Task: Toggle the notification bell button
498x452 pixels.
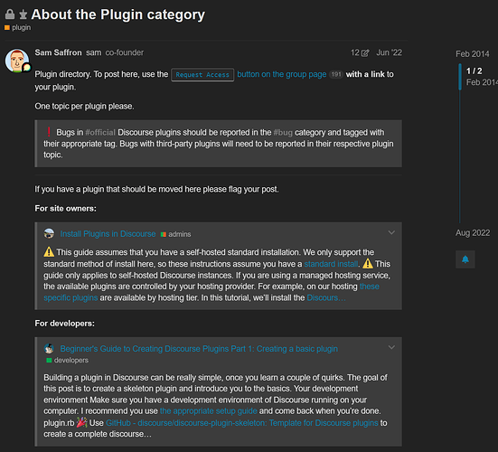Action: pos(465,259)
